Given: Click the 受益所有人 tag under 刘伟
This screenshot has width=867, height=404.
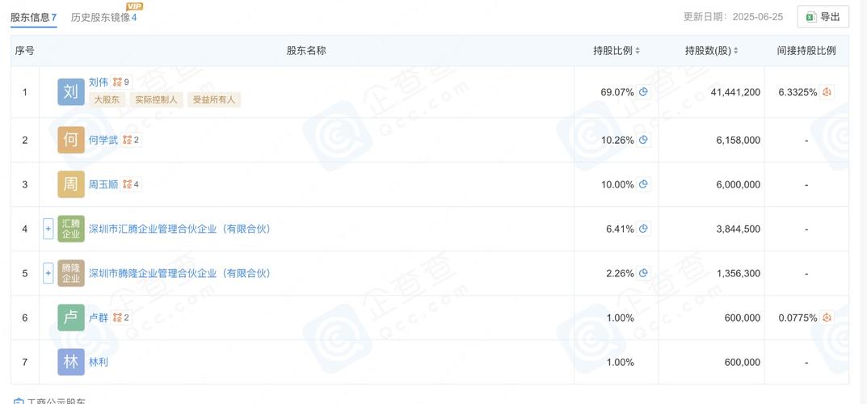Looking at the screenshot, I should pos(213,99).
